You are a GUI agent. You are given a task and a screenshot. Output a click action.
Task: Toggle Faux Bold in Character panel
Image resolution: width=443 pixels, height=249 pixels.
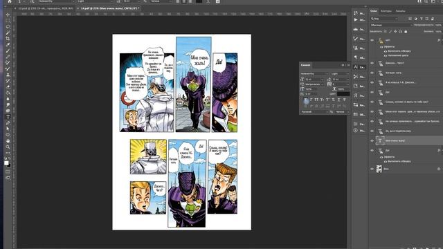306,100
